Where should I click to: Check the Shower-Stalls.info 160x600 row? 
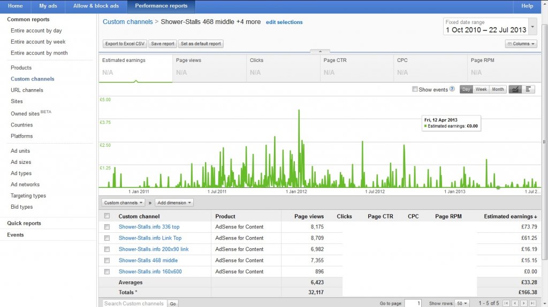coord(107,271)
